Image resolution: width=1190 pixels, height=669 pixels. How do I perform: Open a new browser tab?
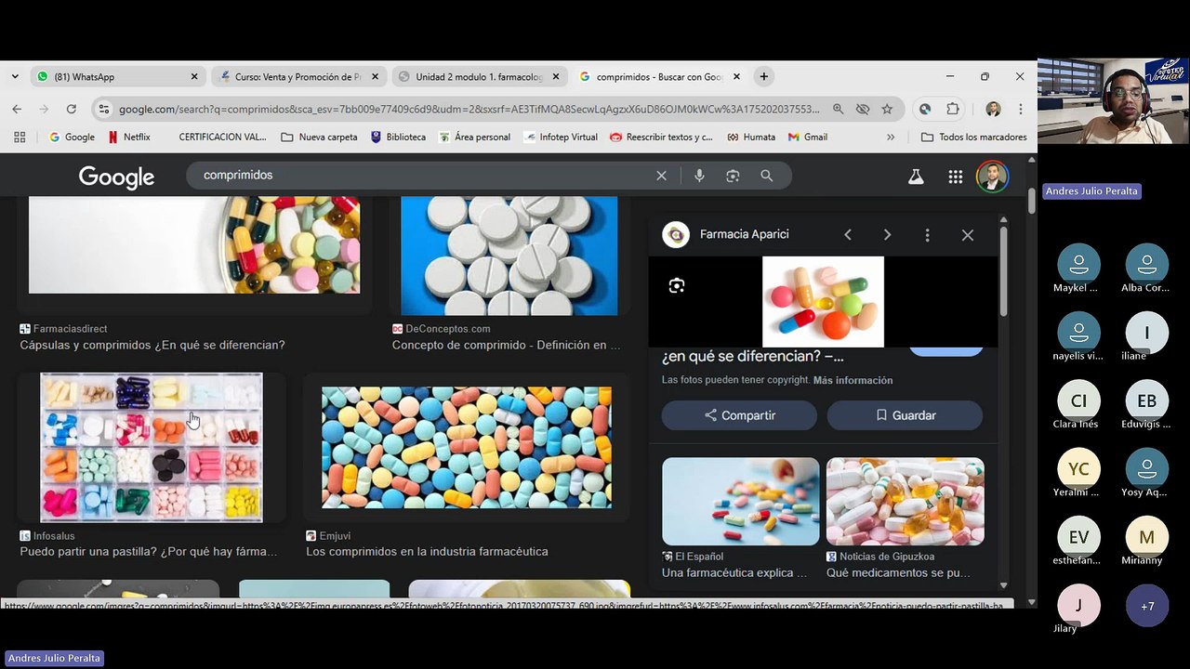763,76
